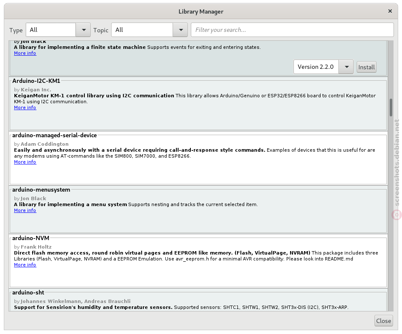The width and height of the screenshot is (402, 334).
Task: Click the 'KeiganMotor KM-1 control library' description
Action: point(94,96)
